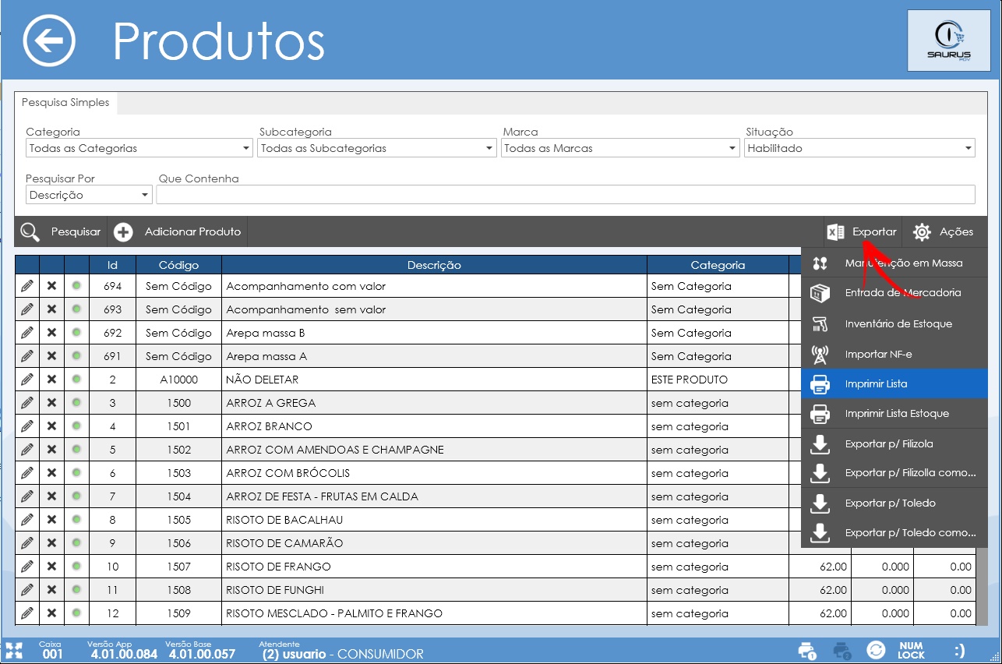Expand the Marca dropdown

(620, 148)
